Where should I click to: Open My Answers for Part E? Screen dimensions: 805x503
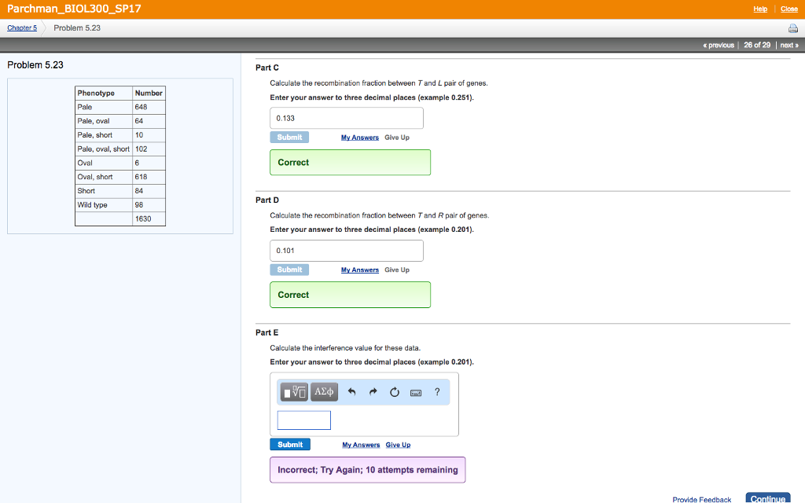coord(360,445)
